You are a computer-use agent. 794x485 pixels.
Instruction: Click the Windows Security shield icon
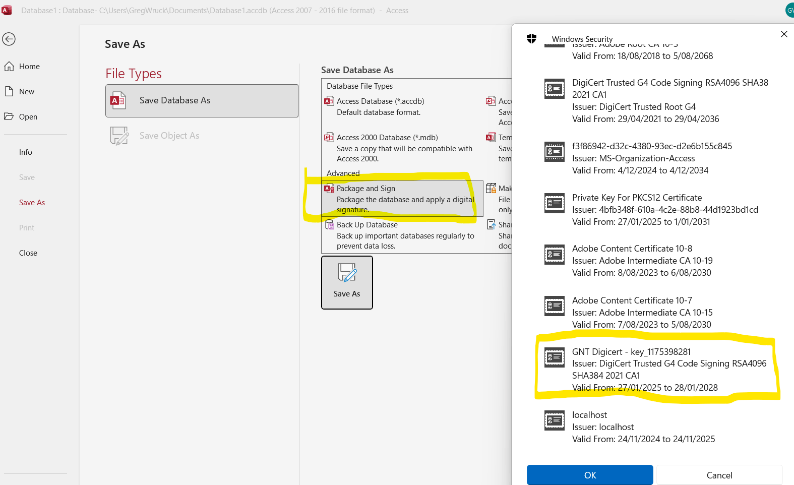click(x=531, y=39)
